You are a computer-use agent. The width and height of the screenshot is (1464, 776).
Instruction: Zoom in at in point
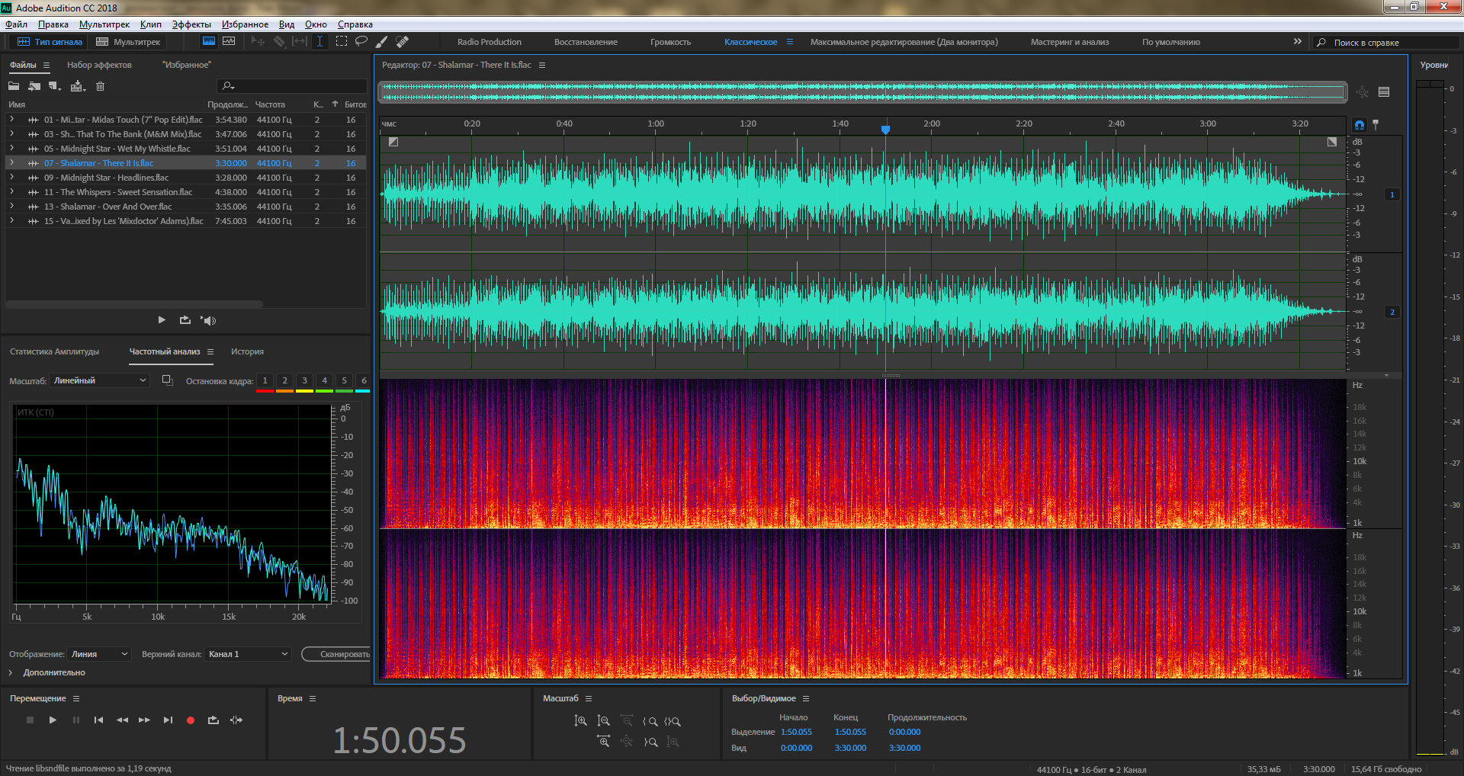click(650, 721)
